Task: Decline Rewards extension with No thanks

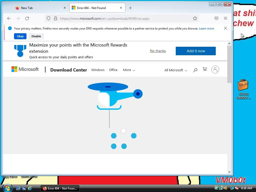Action: pos(158,51)
